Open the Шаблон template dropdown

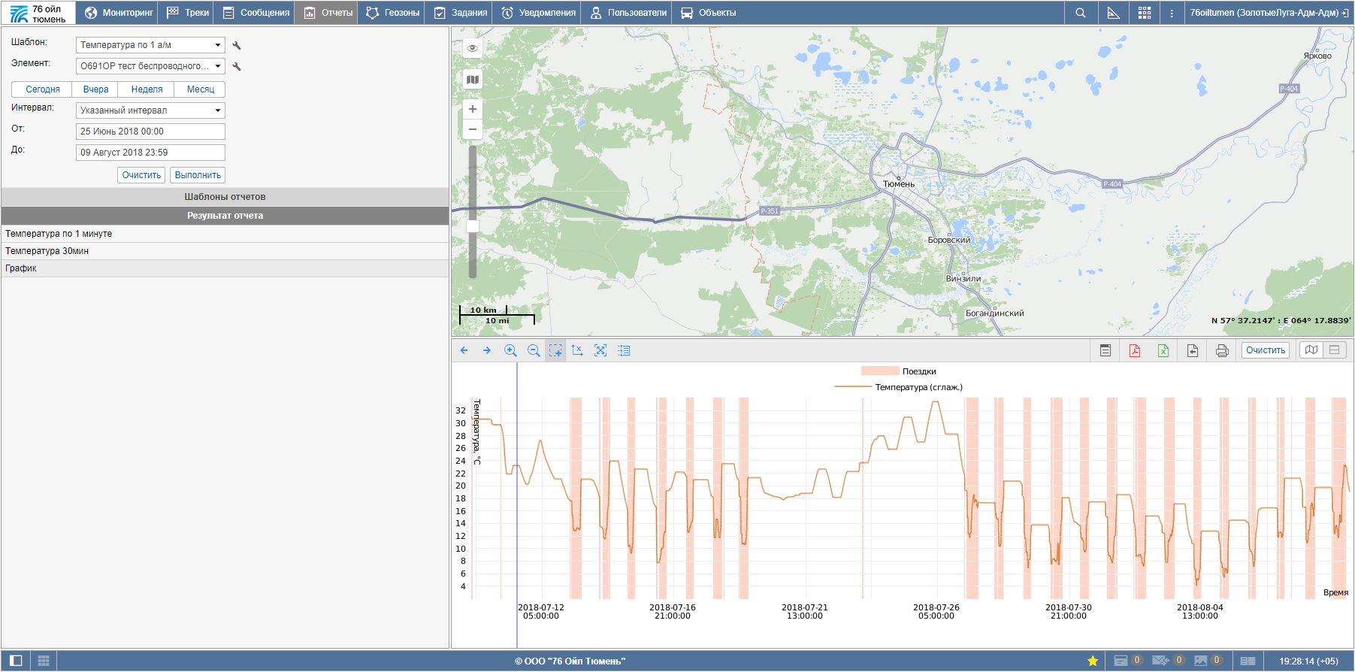coord(150,45)
